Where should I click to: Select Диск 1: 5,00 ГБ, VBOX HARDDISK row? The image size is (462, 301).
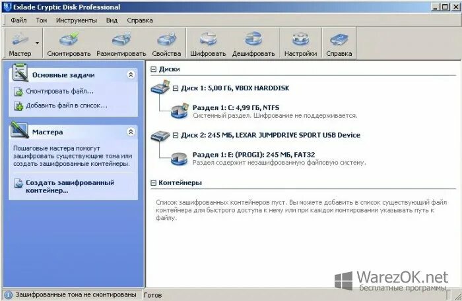235,88
